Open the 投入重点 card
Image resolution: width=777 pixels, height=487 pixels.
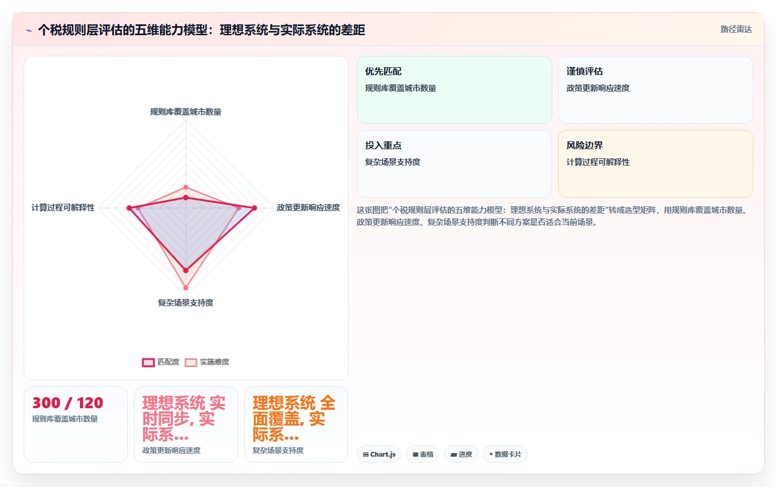coord(455,164)
